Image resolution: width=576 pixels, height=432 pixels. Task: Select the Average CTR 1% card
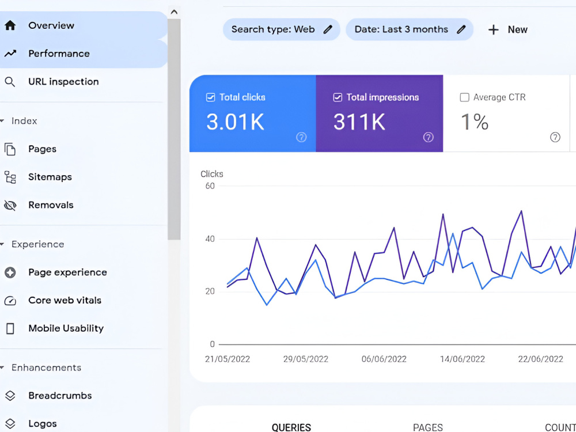[506, 113]
